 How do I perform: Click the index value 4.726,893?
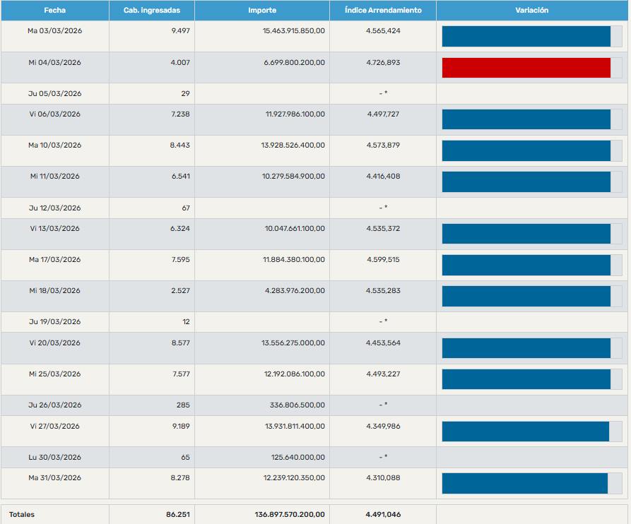pos(383,63)
